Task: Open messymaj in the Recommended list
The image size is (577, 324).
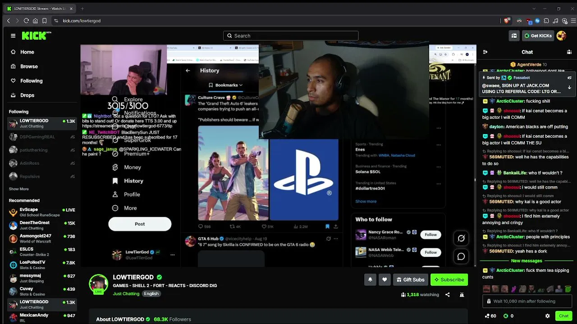Action: click(42, 278)
